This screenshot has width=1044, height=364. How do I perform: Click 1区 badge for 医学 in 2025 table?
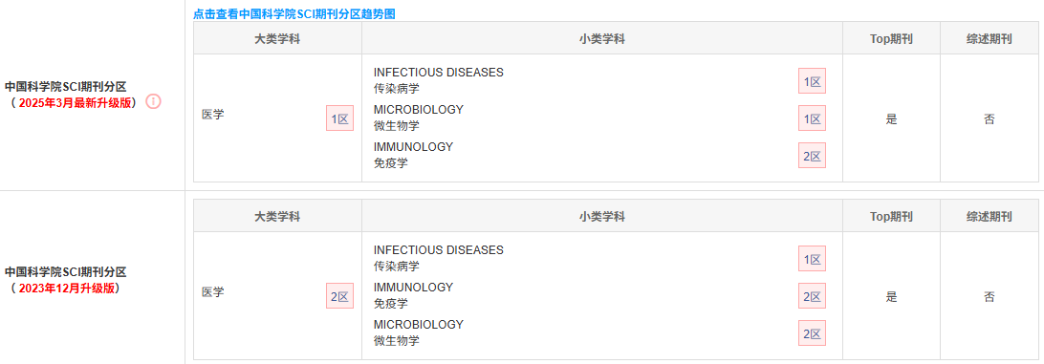pos(339,118)
